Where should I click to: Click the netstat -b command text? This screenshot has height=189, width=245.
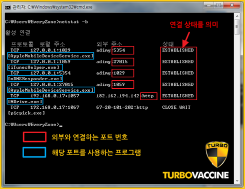click(x=73, y=22)
